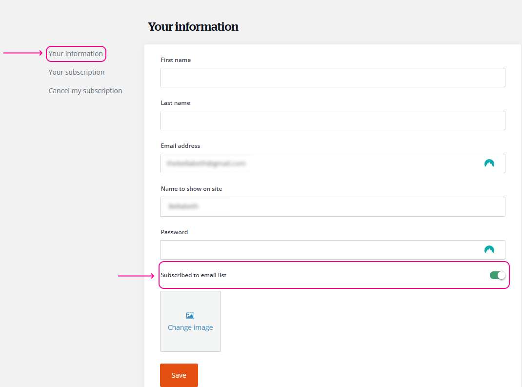Viewport: 522px width, 387px height.
Task: Click the Change image link text
Action: 190,327
